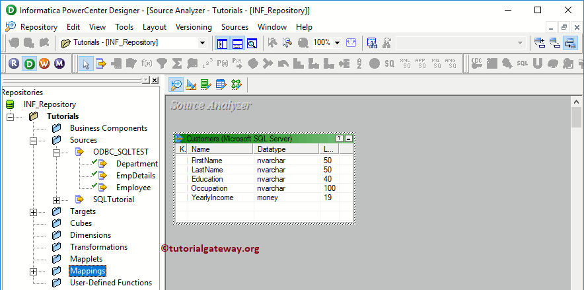Collapse the ODBC_SQLTEST node

[57, 152]
